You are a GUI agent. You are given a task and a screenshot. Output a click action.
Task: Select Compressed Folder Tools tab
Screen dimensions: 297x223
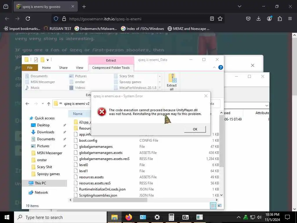coord(111,68)
